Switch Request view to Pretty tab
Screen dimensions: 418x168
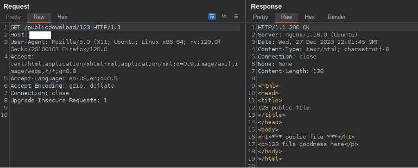tap(13, 17)
